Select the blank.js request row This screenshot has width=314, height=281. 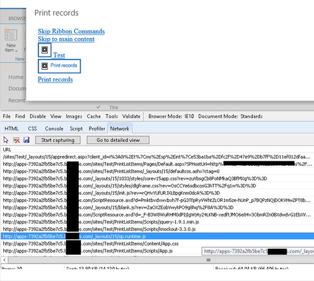[x=157, y=207]
